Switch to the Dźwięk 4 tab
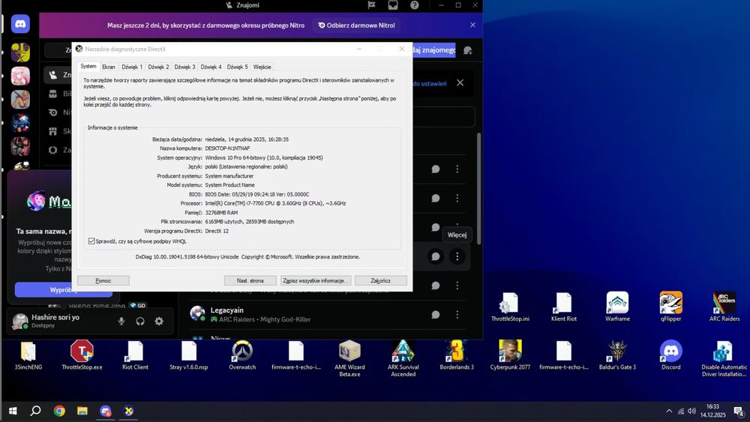 [211, 67]
